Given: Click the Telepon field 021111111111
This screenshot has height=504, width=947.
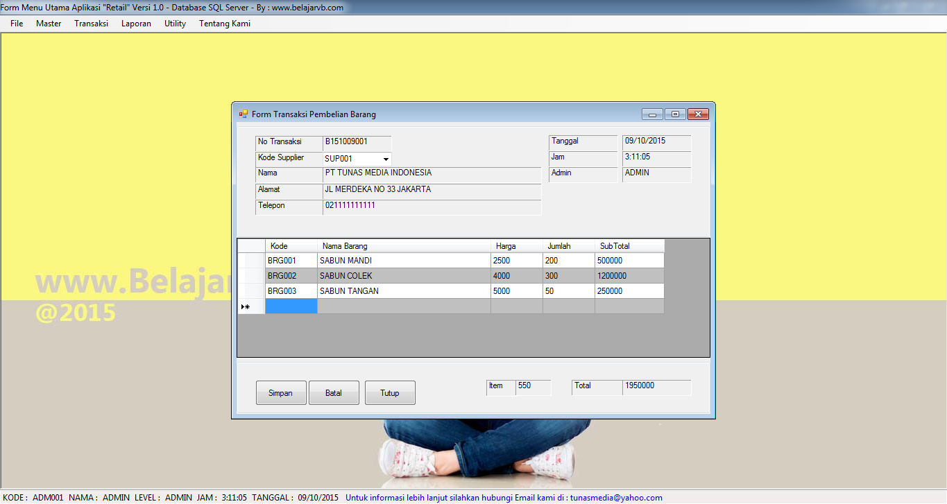Looking at the screenshot, I should [432, 207].
